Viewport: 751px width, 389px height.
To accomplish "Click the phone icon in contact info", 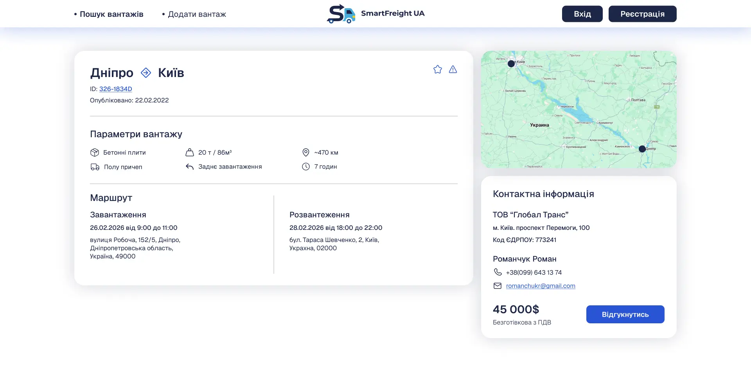I will pos(497,272).
